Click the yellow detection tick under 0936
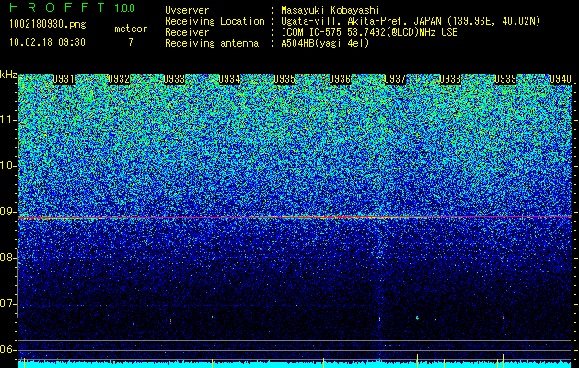579x368 pixels. click(x=323, y=362)
